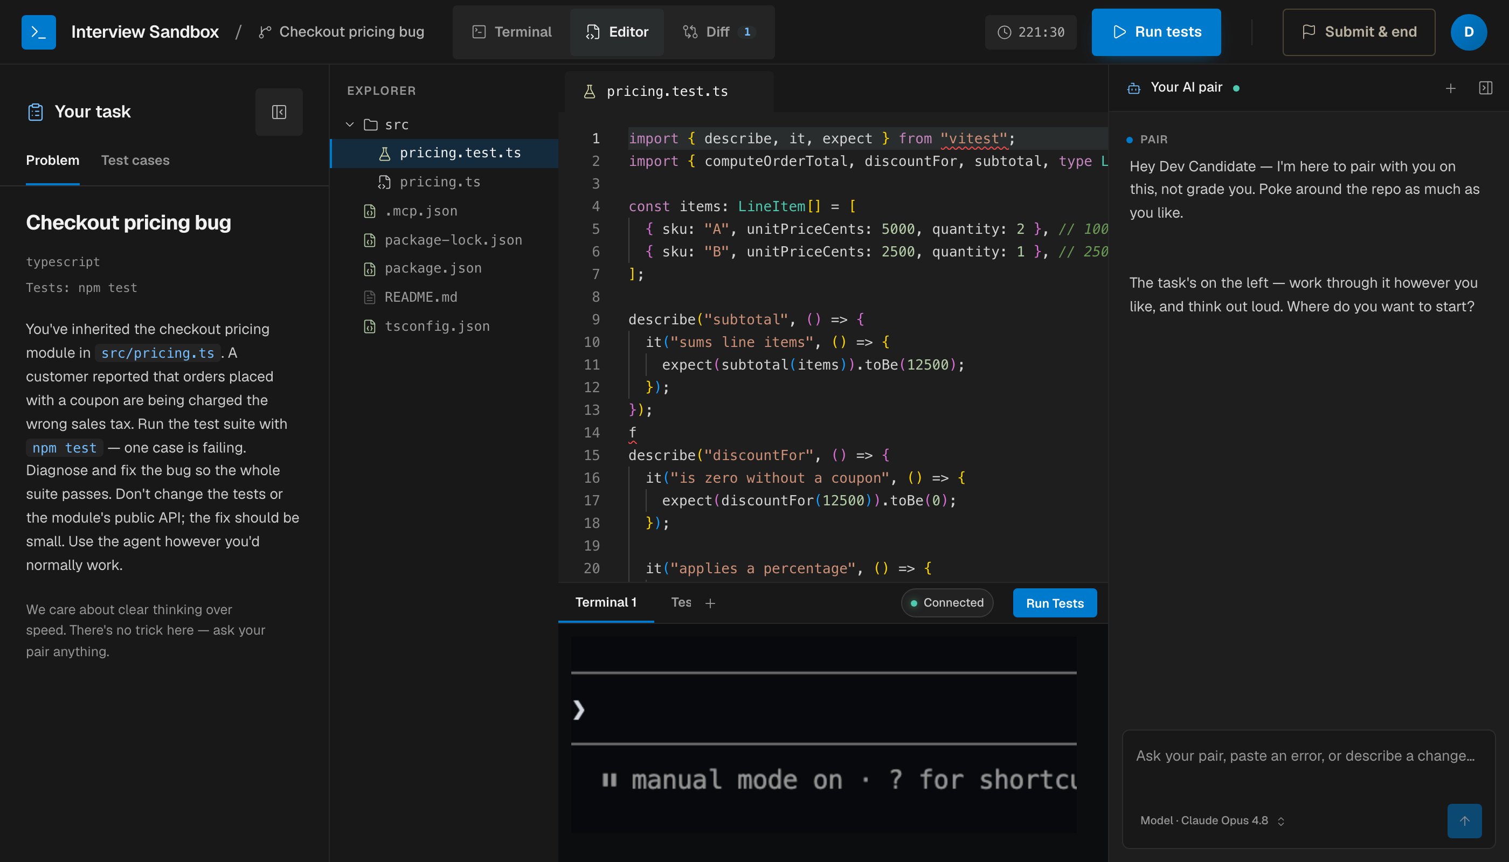Click the flask icon in the editor tab
The width and height of the screenshot is (1509, 862).
pos(589,91)
